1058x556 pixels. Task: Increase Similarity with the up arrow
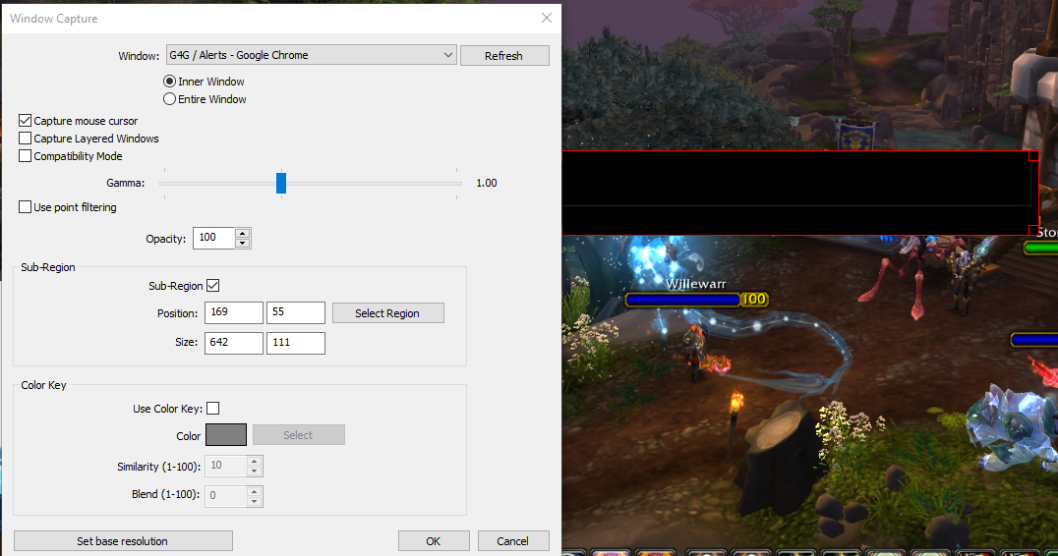[255, 461]
